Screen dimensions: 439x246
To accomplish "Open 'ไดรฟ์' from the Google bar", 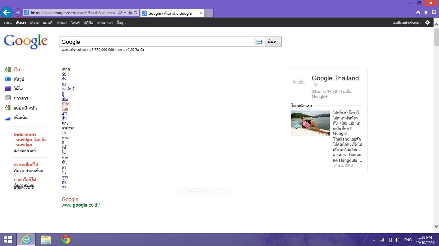I will coord(76,23).
